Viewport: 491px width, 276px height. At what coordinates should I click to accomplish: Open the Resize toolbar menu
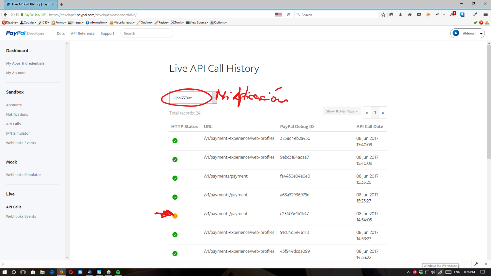(161, 23)
